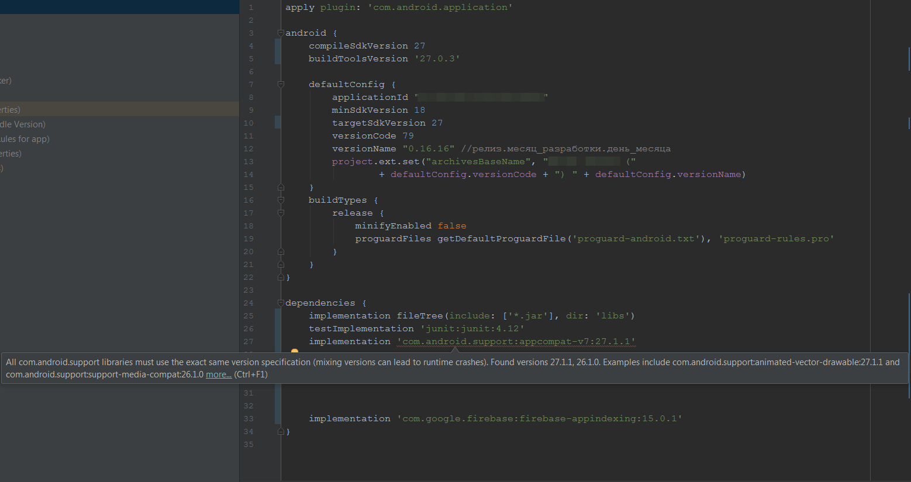
Task: Click fold end marker on line 34
Action: (x=281, y=432)
